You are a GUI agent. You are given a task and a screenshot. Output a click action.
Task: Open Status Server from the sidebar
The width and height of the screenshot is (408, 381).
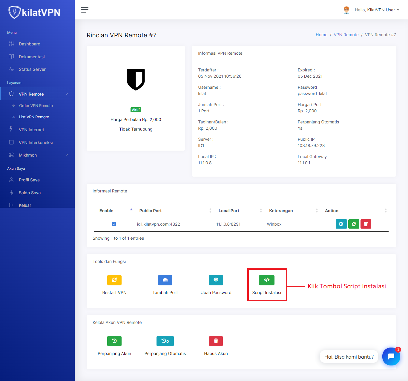pyautogui.click(x=32, y=69)
